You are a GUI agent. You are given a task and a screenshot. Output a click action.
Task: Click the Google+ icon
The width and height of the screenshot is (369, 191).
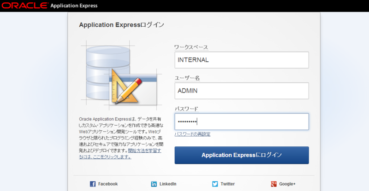274,184
